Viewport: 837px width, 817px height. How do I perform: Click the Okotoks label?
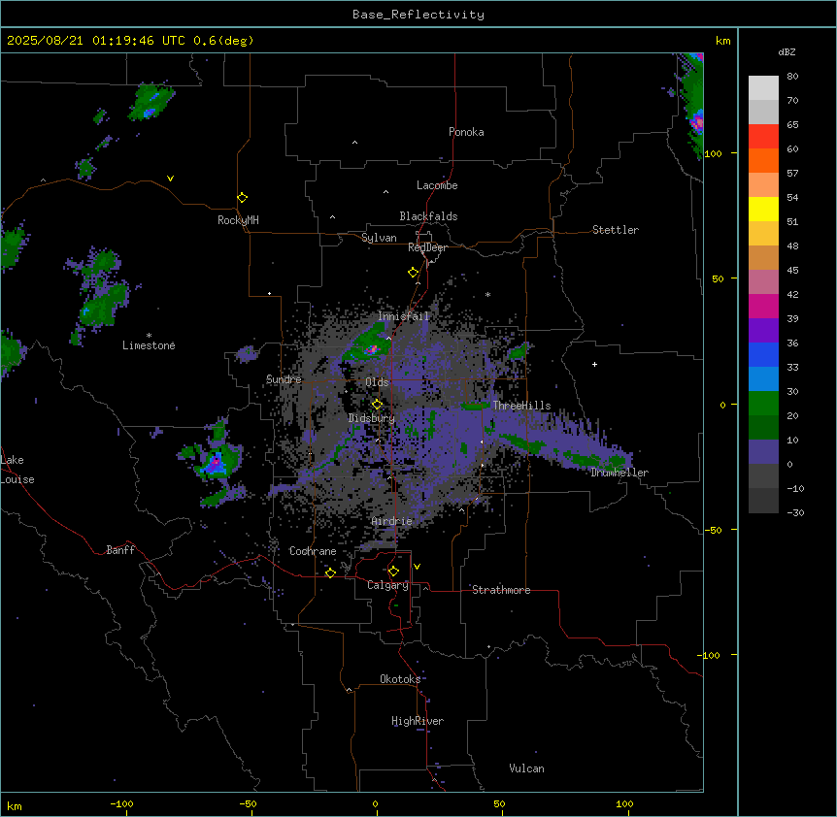click(400, 679)
